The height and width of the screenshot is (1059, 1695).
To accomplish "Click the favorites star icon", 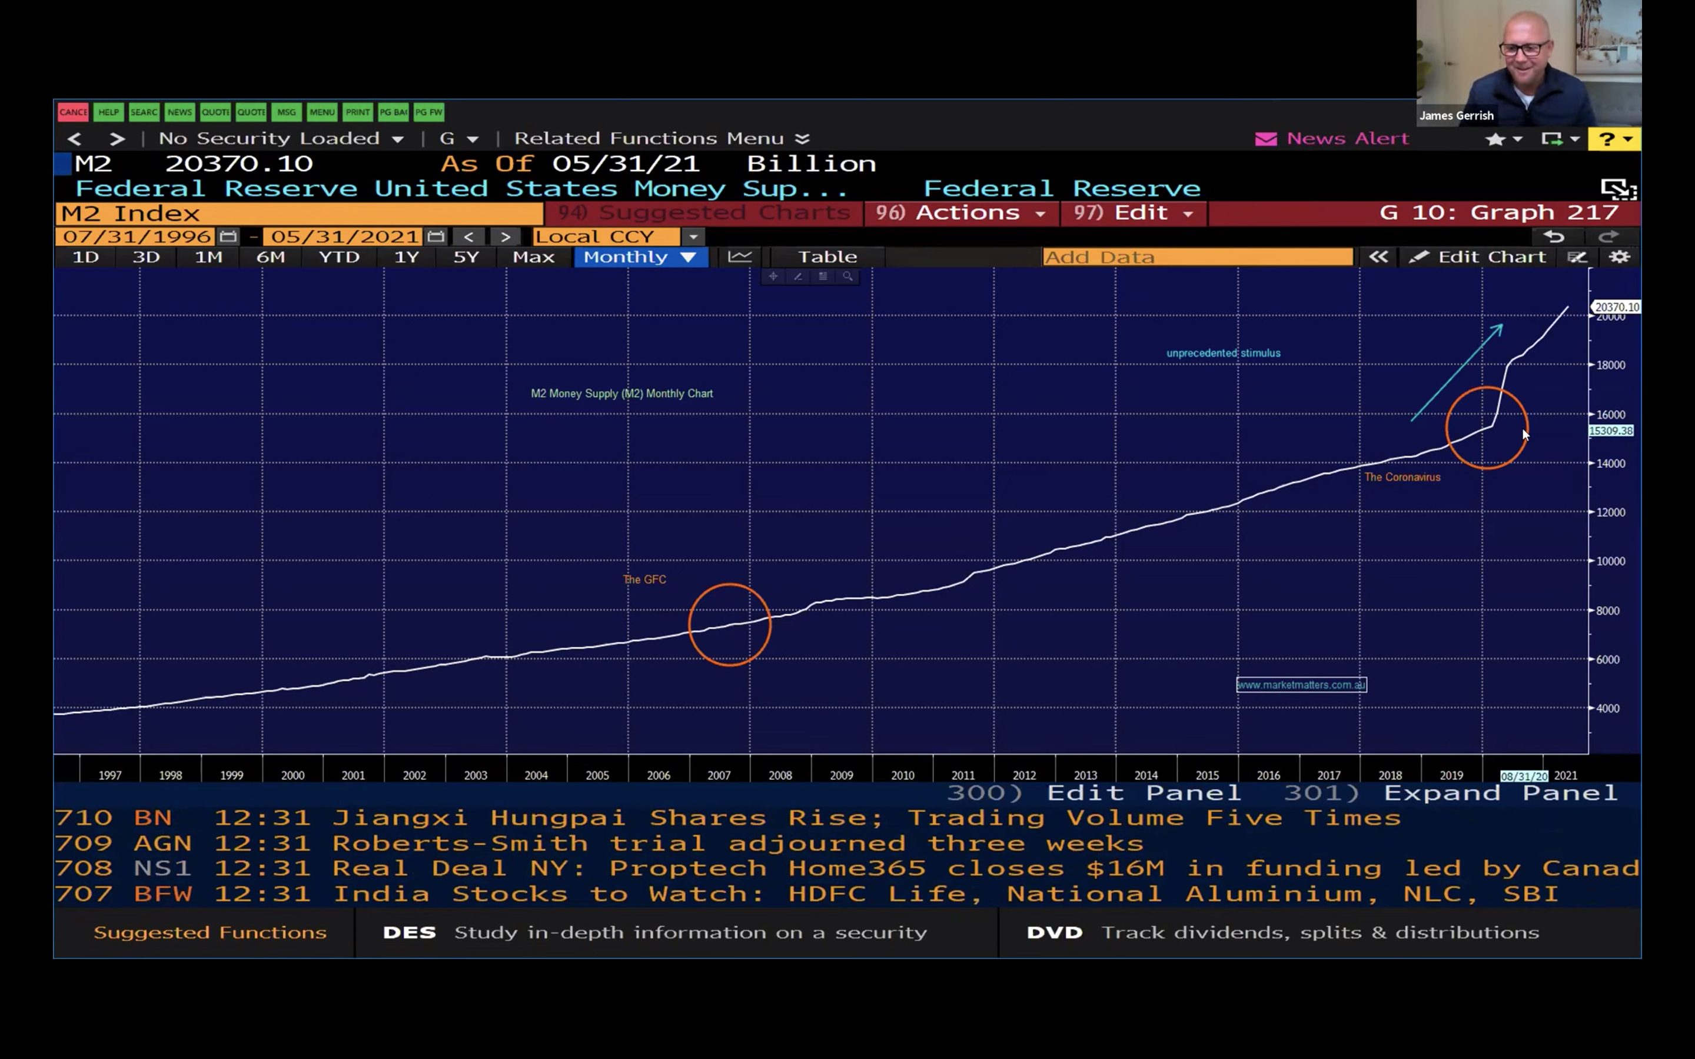I will (x=1495, y=139).
